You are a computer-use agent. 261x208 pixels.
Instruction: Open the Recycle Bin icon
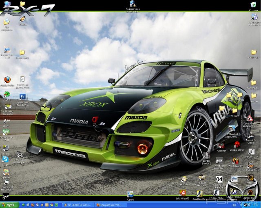pos(253,5)
